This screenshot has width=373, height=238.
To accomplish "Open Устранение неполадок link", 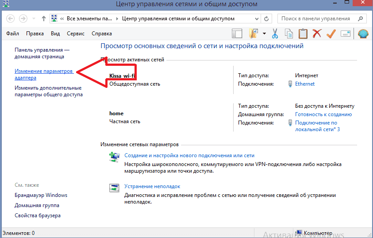I will click(x=152, y=186).
